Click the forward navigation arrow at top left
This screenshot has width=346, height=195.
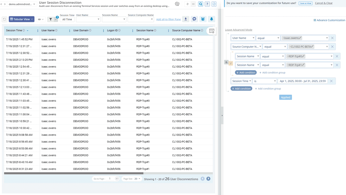pos(5,4)
